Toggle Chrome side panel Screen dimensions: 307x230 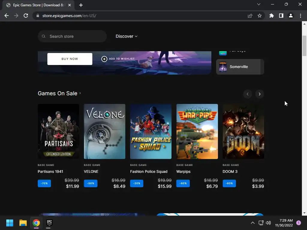281,16
